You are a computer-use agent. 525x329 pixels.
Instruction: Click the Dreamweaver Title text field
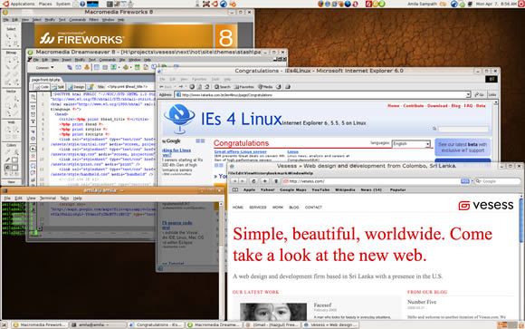pyautogui.click(x=131, y=87)
